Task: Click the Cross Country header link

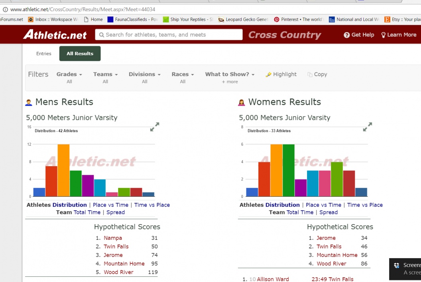Action: point(285,35)
